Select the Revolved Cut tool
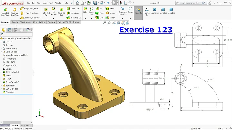This screenshot has height=130, width=232. [x=61, y=12]
